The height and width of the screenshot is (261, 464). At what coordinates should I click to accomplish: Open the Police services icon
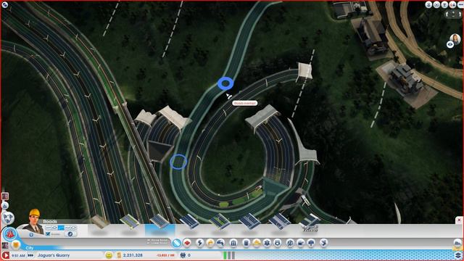tap(277, 244)
